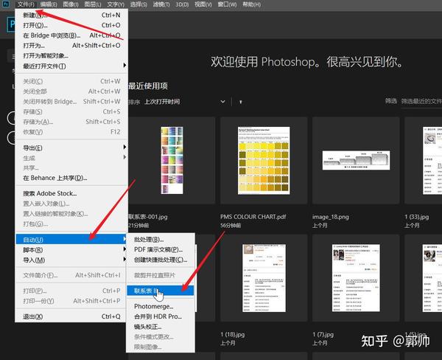
Task: Open the 滤镜(T) menu
Action: [x=161, y=4]
